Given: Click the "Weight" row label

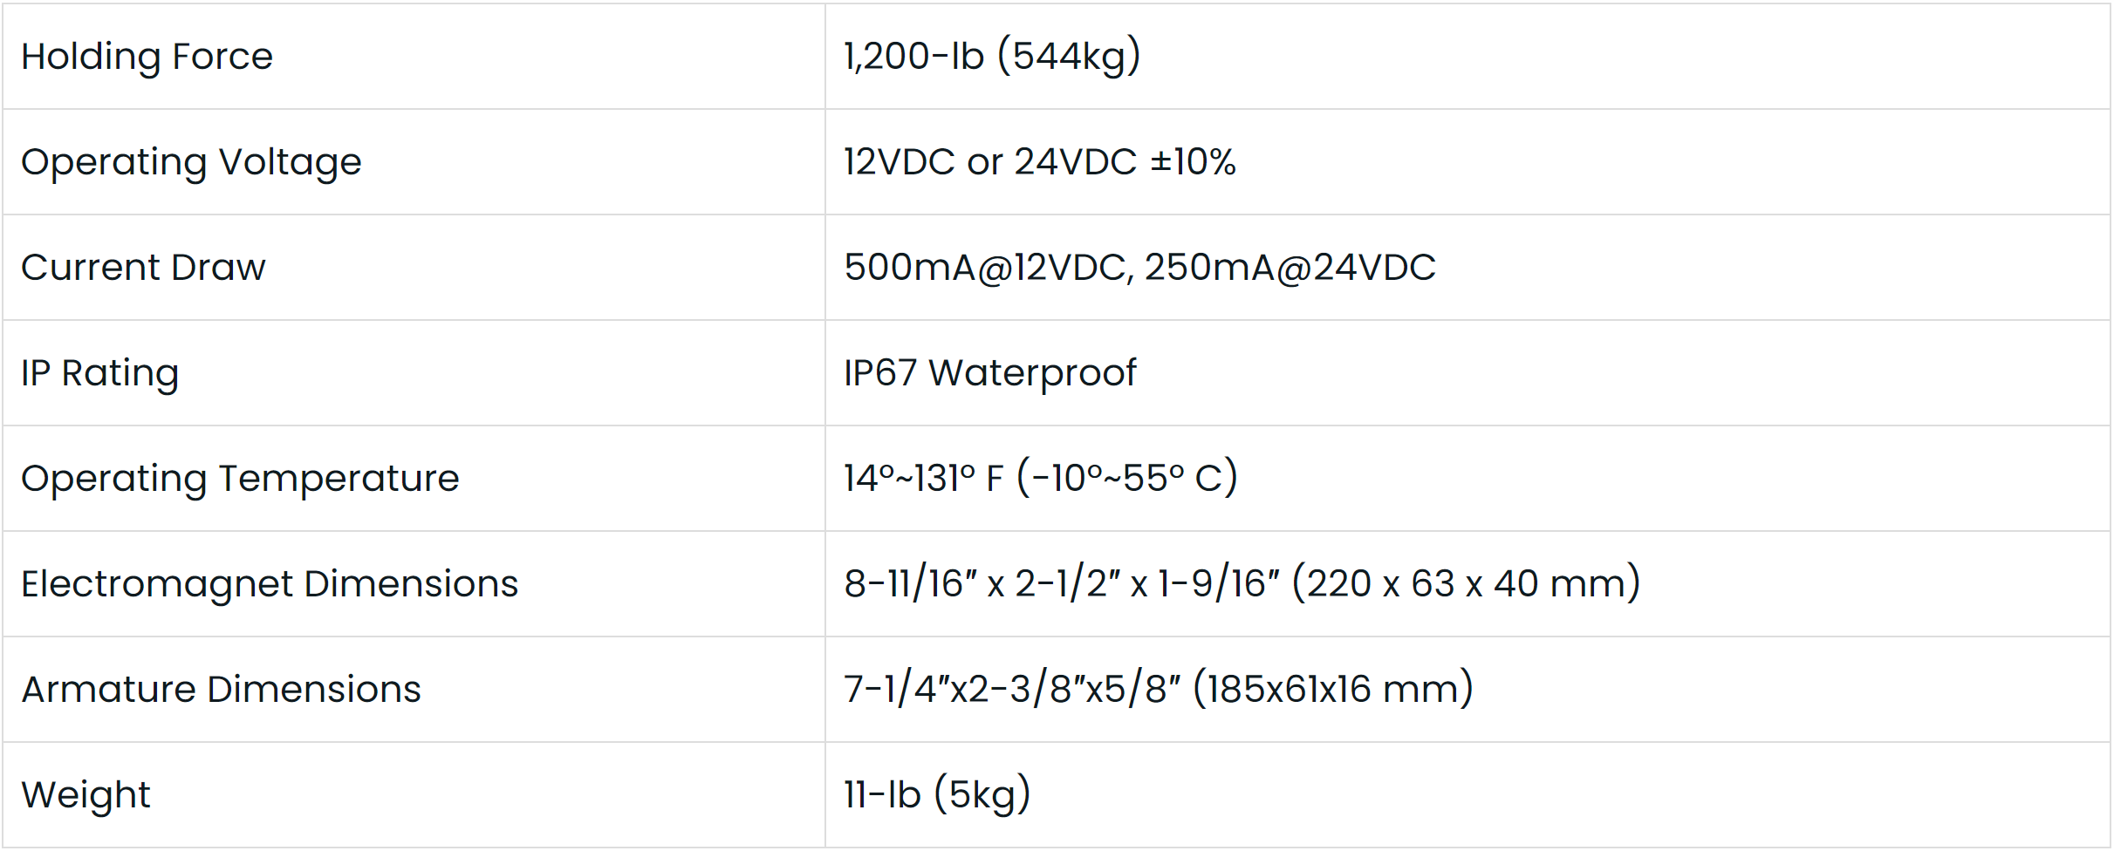Looking at the screenshot, I should coord(86,795).
